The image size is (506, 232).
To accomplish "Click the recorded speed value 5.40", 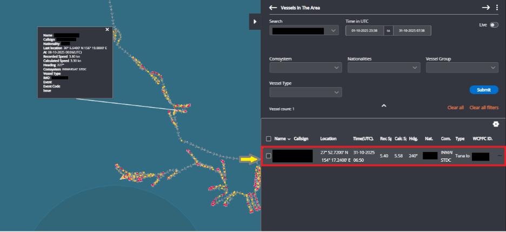I will pyautogui.click(x=384, y=156).
